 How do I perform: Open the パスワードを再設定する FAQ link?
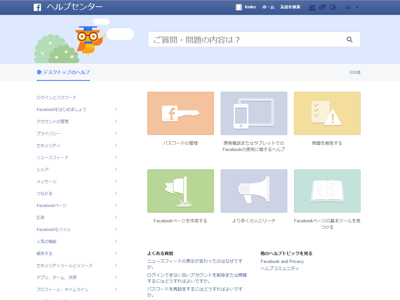click(195, 292)
